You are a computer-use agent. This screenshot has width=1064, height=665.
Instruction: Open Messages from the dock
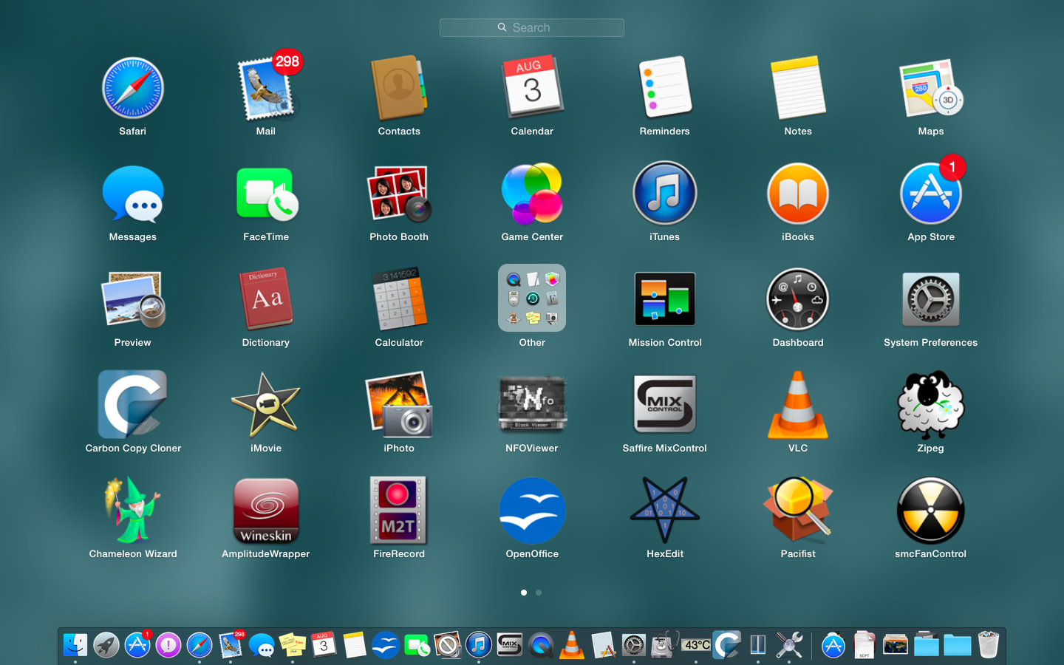click(x=262, y=646)
